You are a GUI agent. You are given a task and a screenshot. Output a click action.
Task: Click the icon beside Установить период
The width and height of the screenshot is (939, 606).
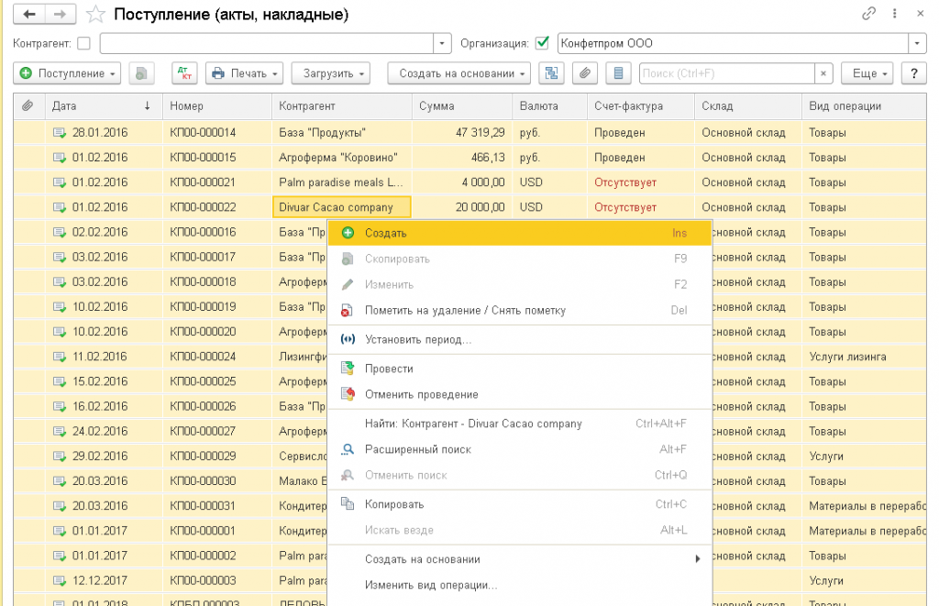pos(348,339)
